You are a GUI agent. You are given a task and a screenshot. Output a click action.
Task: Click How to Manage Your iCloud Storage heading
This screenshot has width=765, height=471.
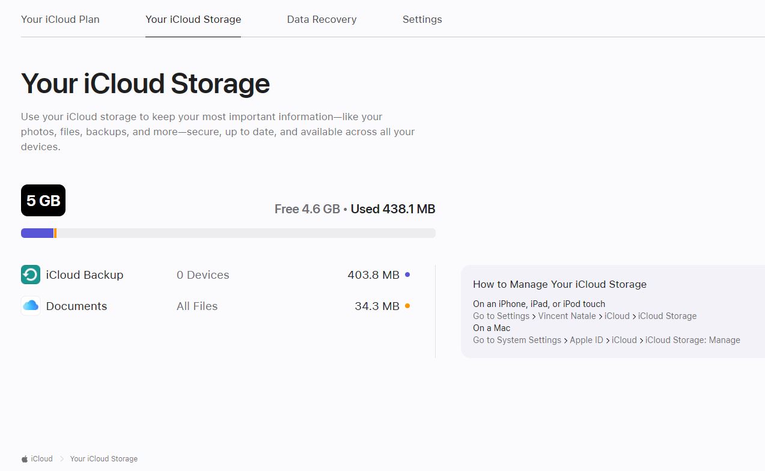click(x=559, y=284)
